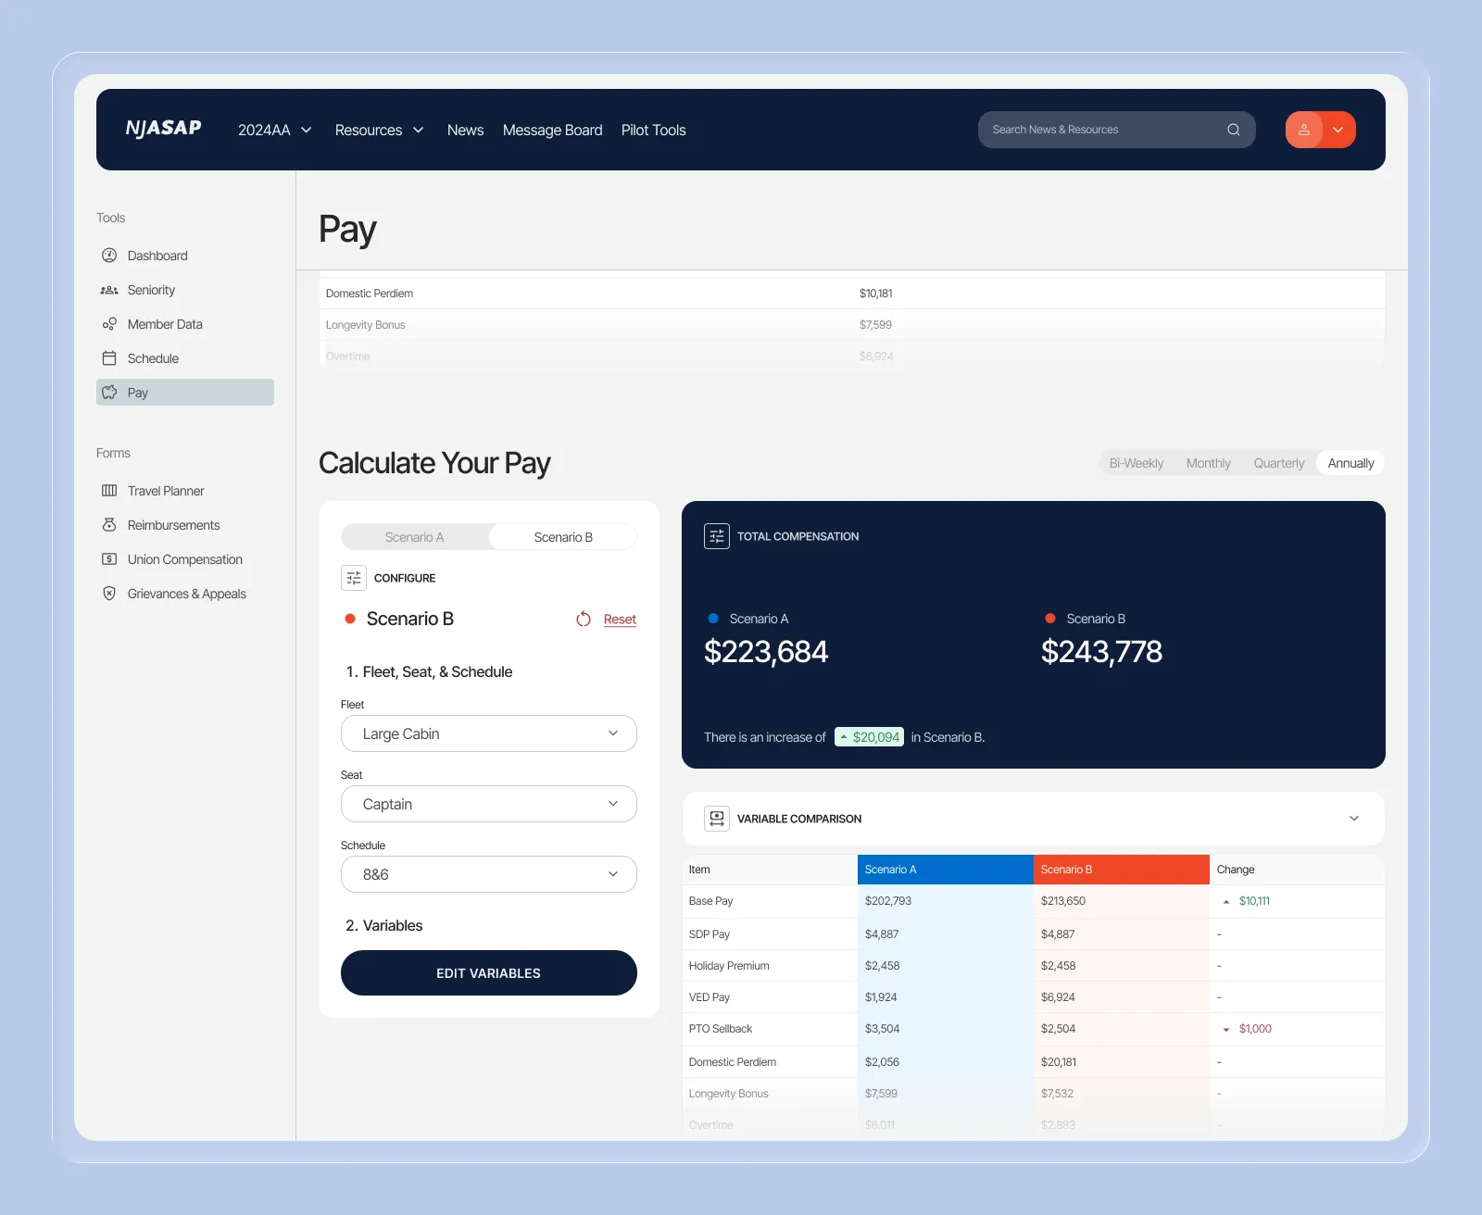Collapse the Variable Comparison panel

(x=1353, y=819)
